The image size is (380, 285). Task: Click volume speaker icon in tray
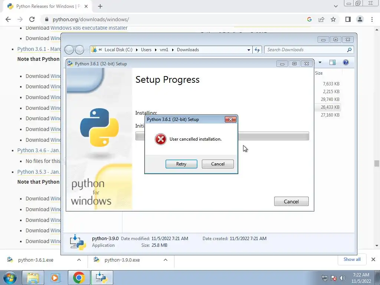click(x=343, y=278)
